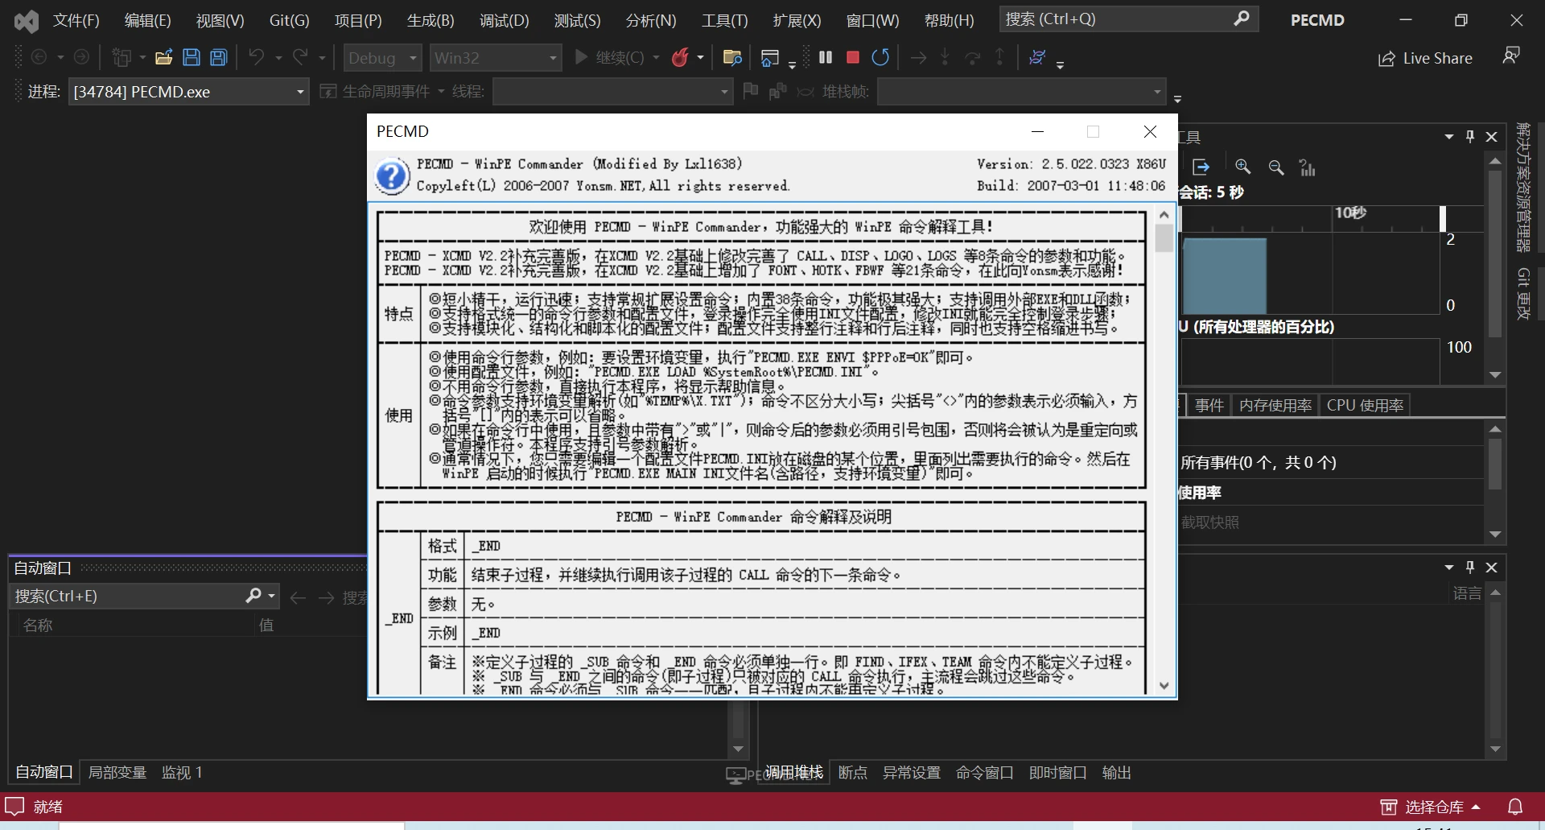Open the thread combo box
1545x830 pixels.
[x=612, y=92]
